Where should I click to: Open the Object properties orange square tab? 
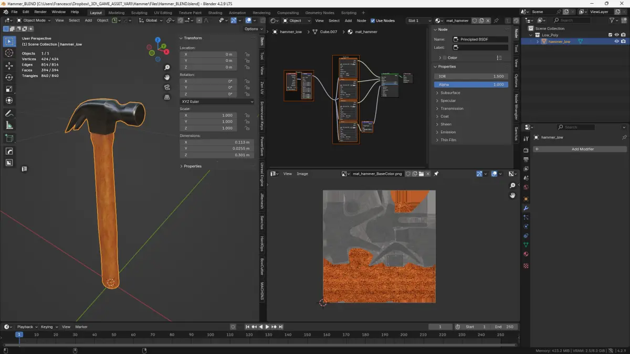(x=526, y=199)
